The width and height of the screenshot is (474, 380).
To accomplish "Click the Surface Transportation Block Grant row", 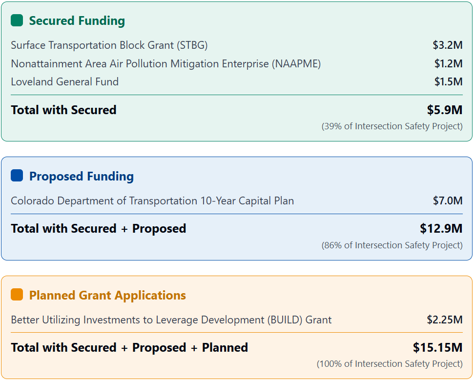I will point(109,45).
